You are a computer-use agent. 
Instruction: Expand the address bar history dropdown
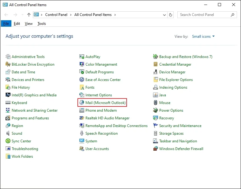164,15
